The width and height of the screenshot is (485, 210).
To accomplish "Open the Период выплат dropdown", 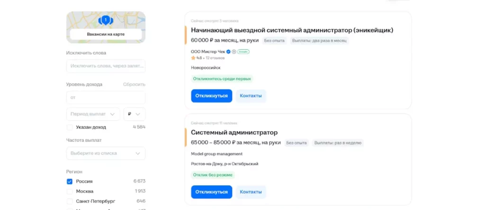I will pos(93,114).
